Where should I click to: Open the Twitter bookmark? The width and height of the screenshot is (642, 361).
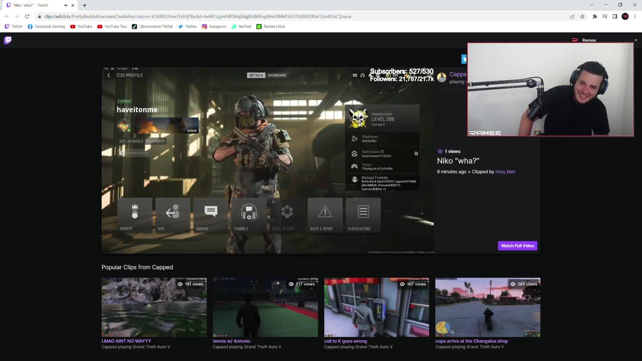tap(188, 27)
